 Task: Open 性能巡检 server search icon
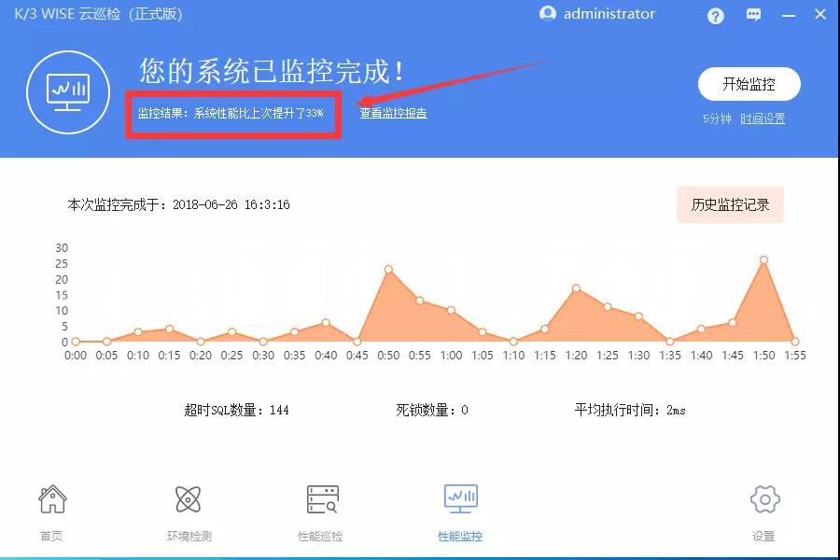click(322, 499)
